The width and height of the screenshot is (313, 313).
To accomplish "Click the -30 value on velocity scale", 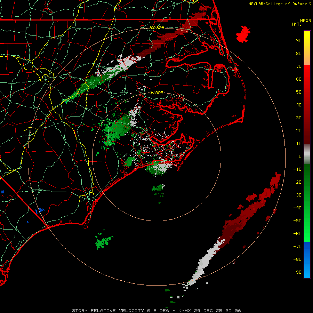I will point(297,195).
